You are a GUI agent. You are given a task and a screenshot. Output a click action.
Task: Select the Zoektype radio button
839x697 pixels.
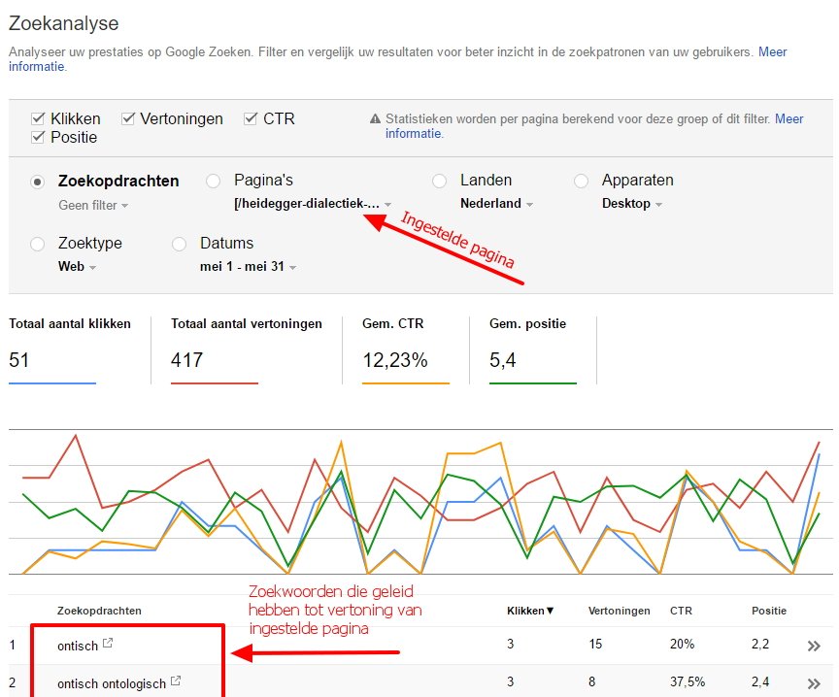pos(38,245)
